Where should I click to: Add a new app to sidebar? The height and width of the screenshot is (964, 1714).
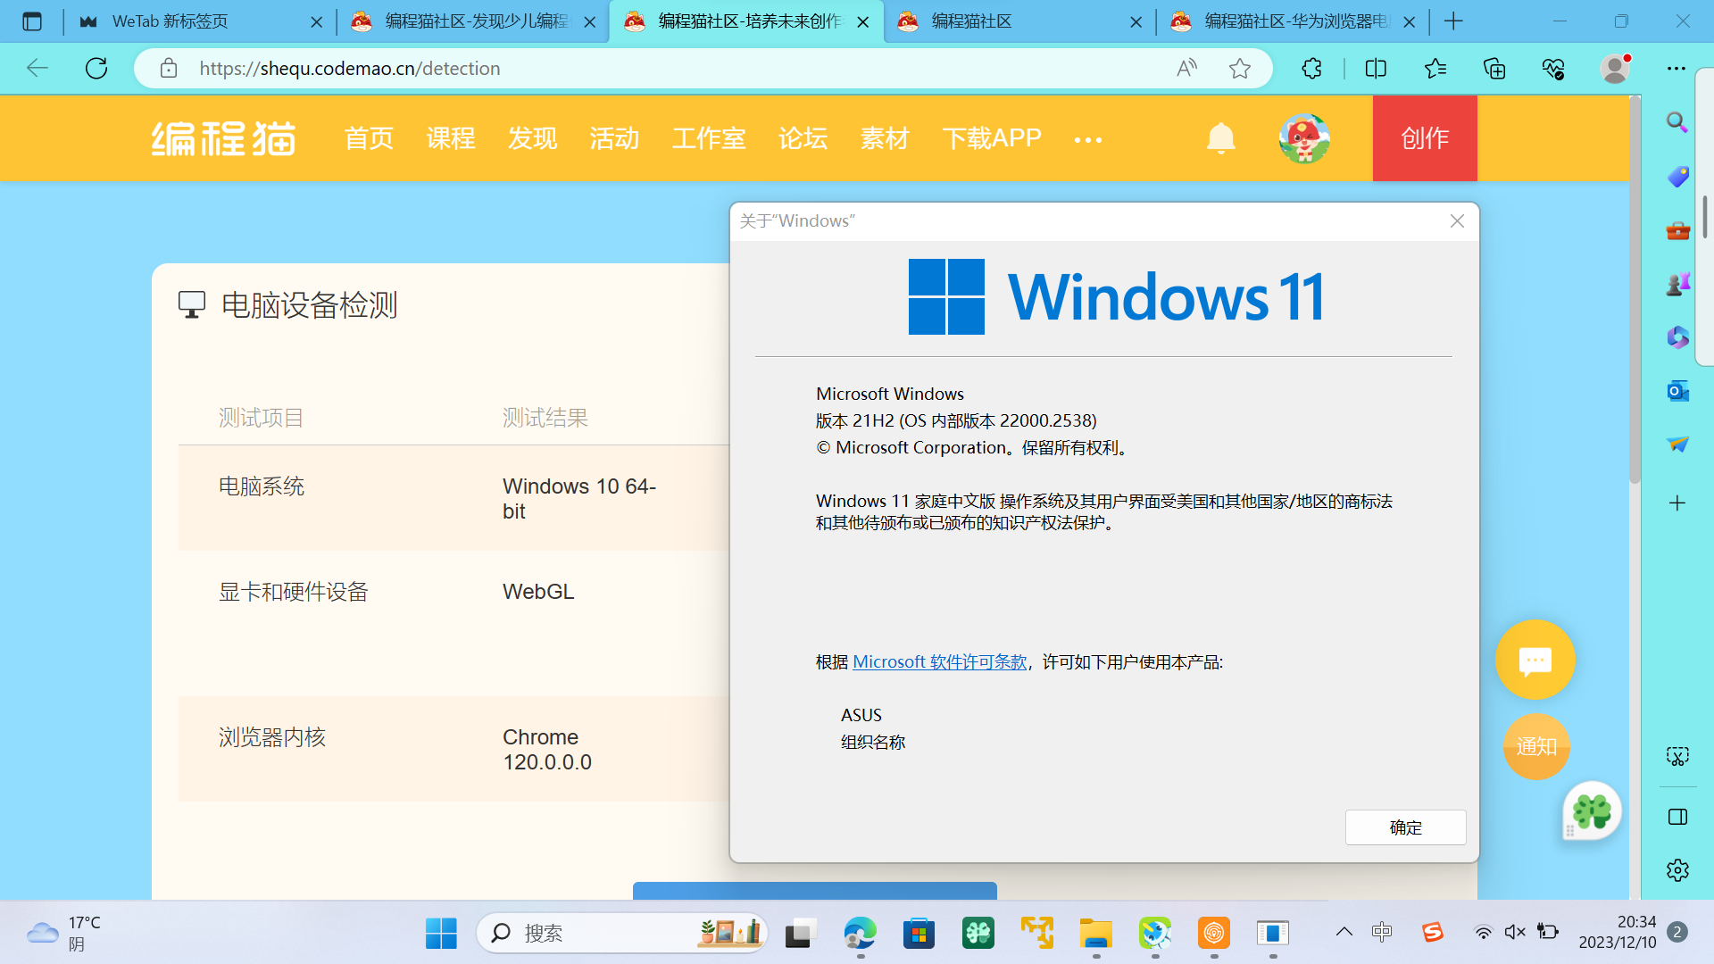pyautogui.click(x=1677, y=503)
